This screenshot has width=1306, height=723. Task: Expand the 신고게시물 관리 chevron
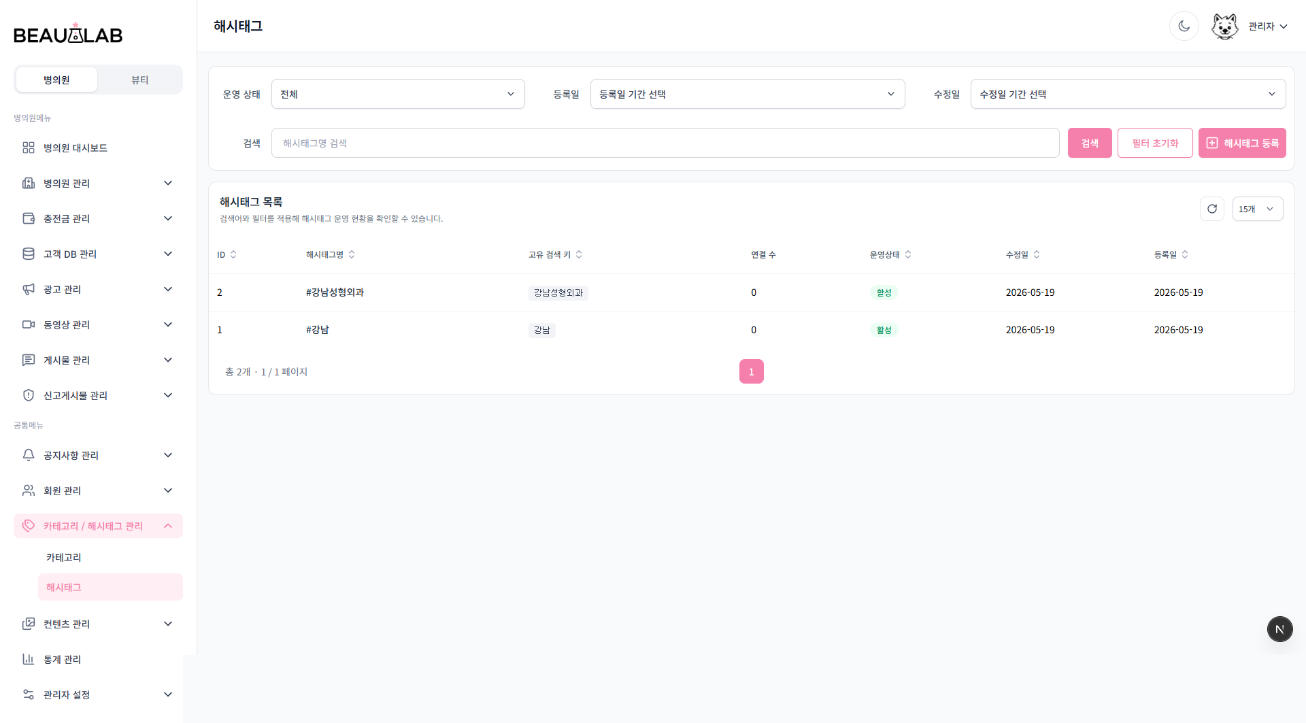168,395
